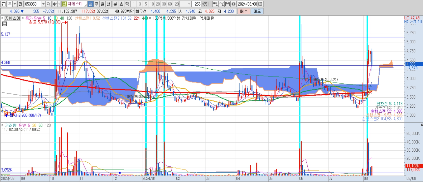Viewport: 423px width, 182px height.
Task: Choose the 120 interval button
Action: [x=176, y=4]
